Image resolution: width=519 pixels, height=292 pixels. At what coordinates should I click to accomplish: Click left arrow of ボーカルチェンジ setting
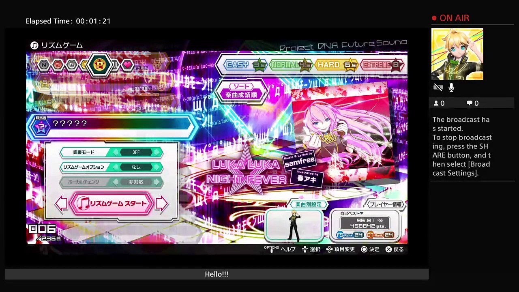pyautogui.click(x=116, y=182)
